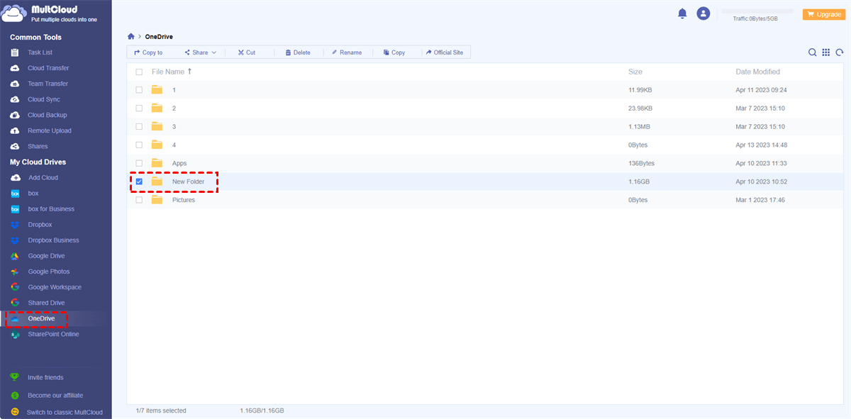Open Cloud Backup in sidebar
Viewport: 851px width, 419px height.
(x=48, y=115)
